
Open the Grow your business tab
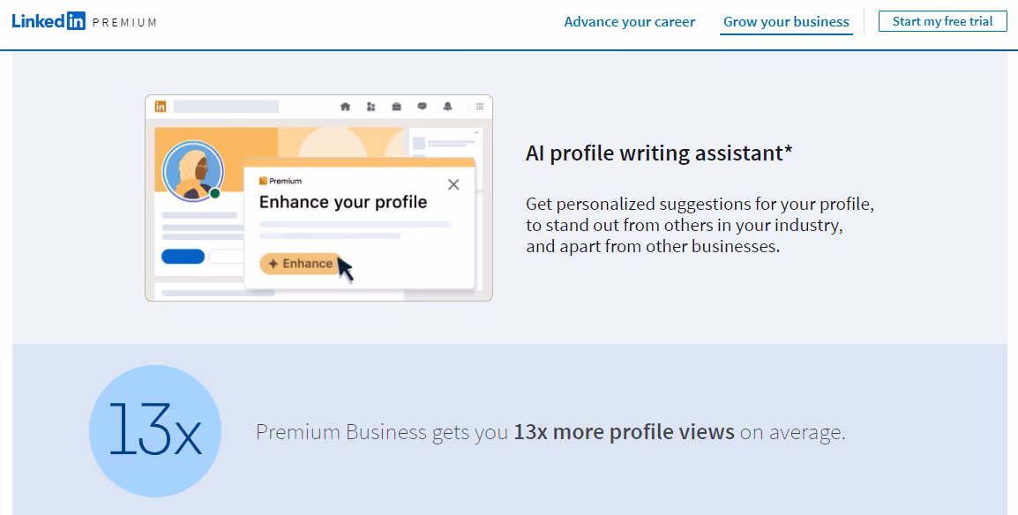click(x=784, y=21)
